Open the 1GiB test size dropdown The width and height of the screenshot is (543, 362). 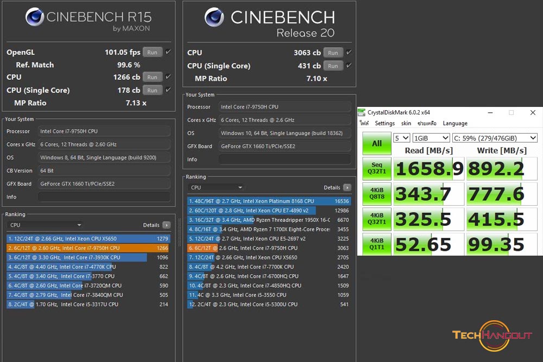coord(431,138)
